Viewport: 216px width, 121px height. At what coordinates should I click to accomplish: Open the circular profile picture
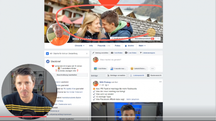coord(58,34)
